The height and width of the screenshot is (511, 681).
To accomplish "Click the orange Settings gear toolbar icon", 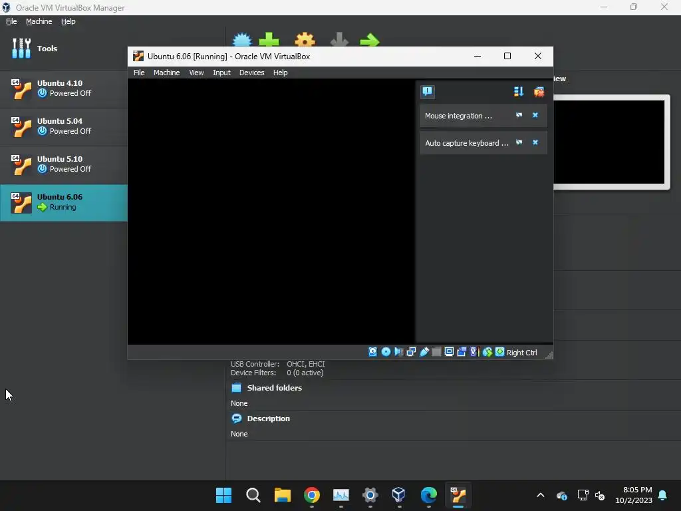I will pyautogui.click(x=305, y=39).
